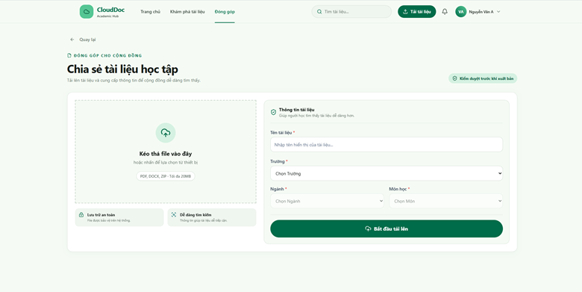Image resolution: width=582 pixels, height=292 pixels.
Task: Click the hoặc nhấn để lựa chọn text
Action: point(166,162)
